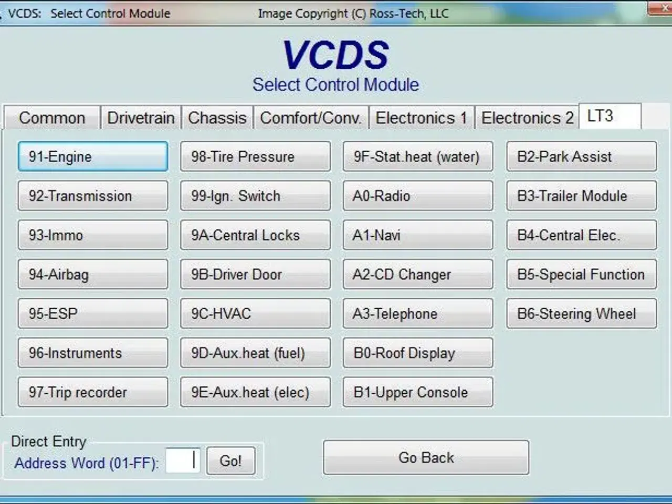Screen dimensions: 672x504
Task: Open the 94-Airbag module
Action: pos(93,274)
